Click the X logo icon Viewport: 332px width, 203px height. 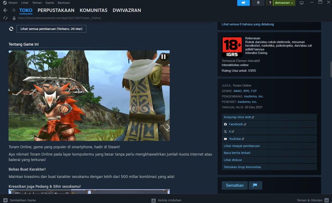pos(225,132)
